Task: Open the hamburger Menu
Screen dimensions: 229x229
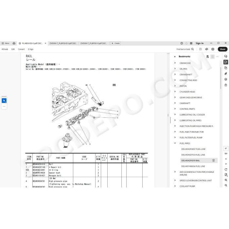Action: (x=6, y=43)
